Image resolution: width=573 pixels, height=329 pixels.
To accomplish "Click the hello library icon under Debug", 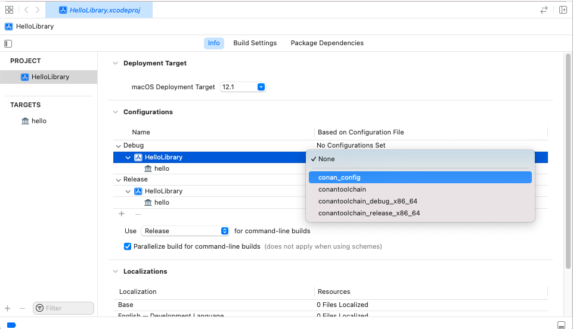I will [148, 168].
